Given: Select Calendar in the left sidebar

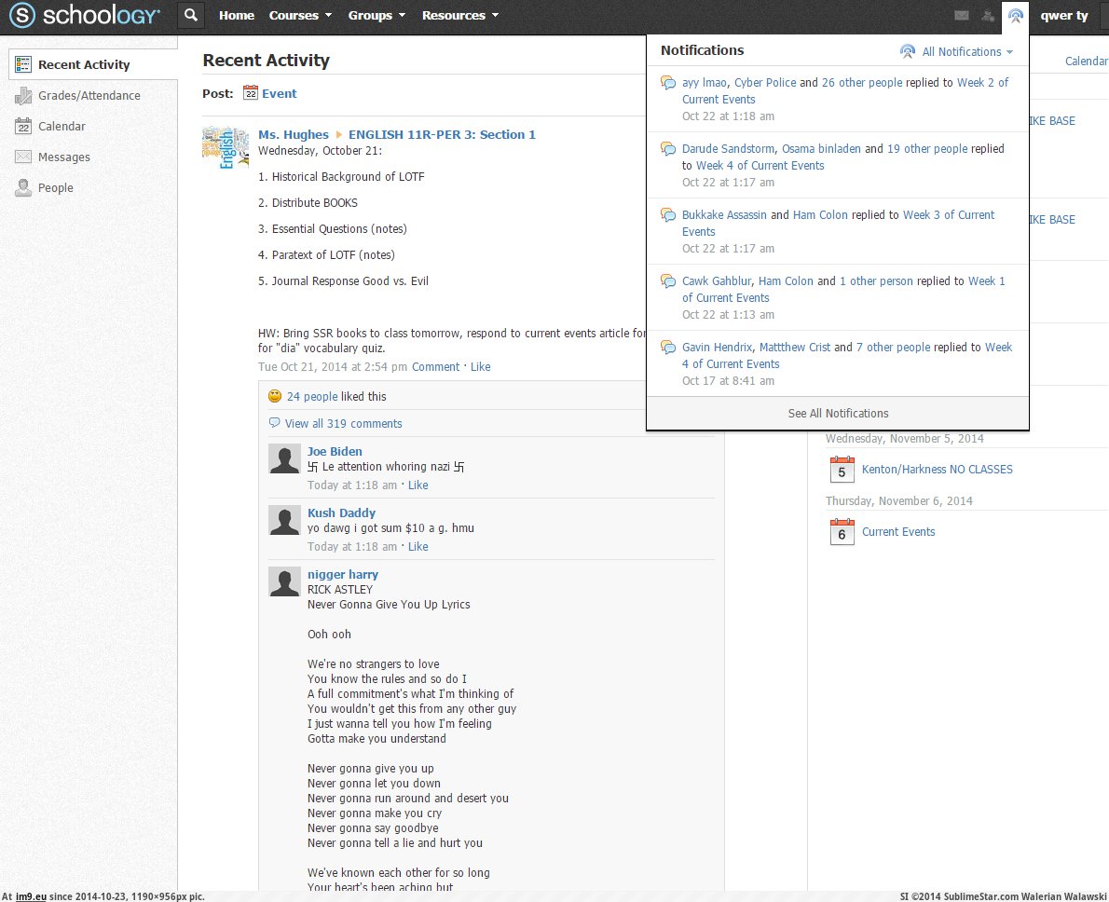Looking at the screenshot, I should [62, 126].
